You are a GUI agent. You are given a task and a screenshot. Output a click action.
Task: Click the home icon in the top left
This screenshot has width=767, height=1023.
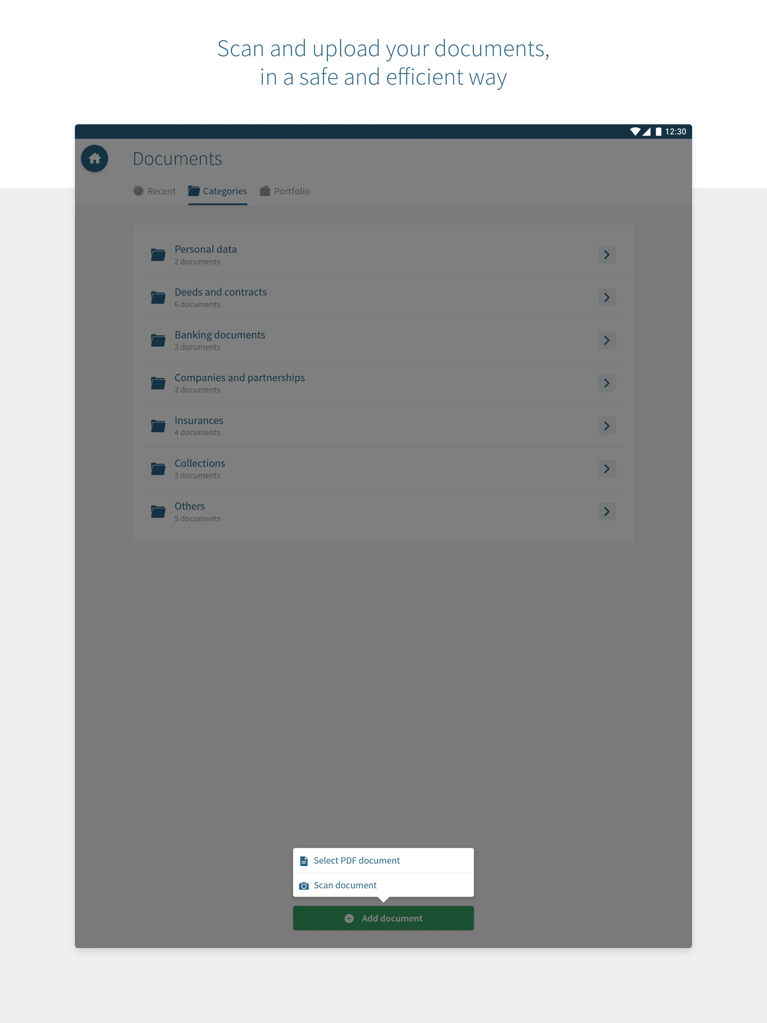click(94, 158)
